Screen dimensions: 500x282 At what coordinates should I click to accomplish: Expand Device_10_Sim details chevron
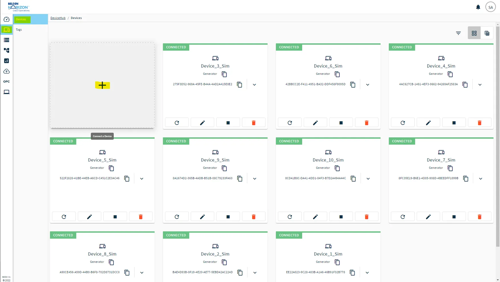368,179
